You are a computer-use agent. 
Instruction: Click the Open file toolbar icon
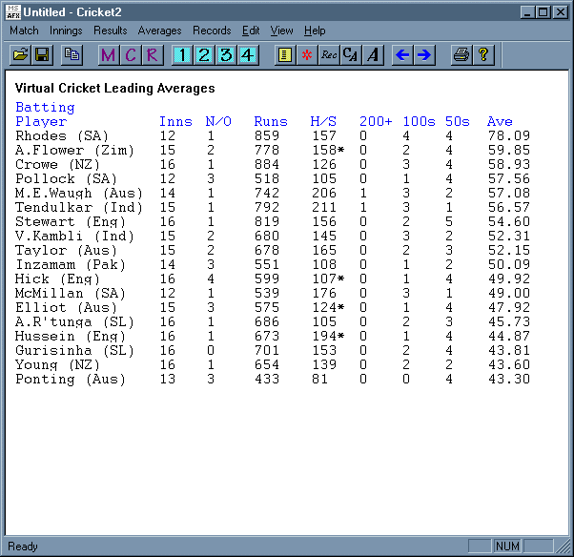click(x=20, y=55)
